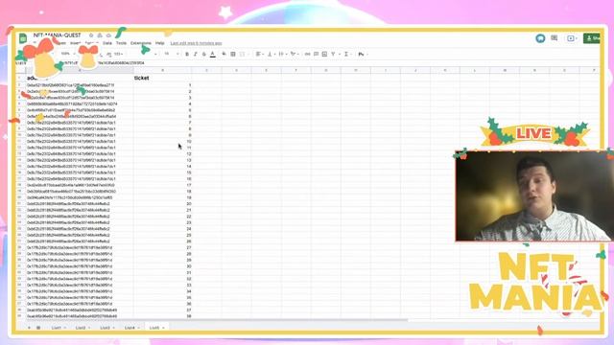Click the insert chart icon
This screenshot has height=345, width=614.
pyautogui.click(x=324, y=54)
